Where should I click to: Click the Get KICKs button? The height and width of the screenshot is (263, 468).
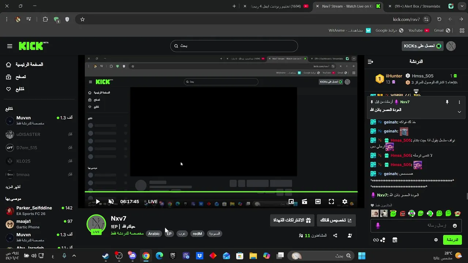coord(422,46)
